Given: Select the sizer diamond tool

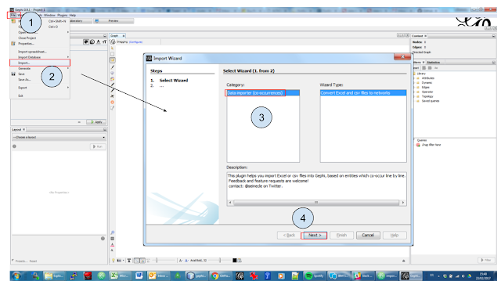Looking at the screenshot, I should (x=113, y=73).
